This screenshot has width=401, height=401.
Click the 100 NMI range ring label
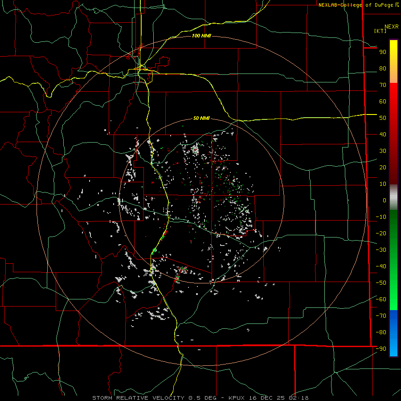point(201,36)
